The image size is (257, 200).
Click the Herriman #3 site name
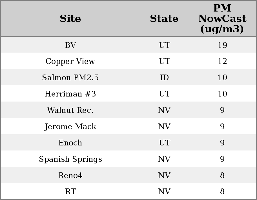[70, 94]
